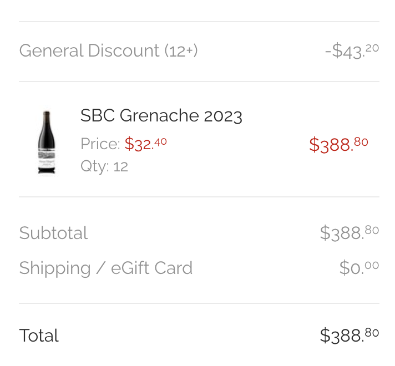Screen dimensions: 395x366
Task: Click the red $388.80 line item total
Action: 338,144
